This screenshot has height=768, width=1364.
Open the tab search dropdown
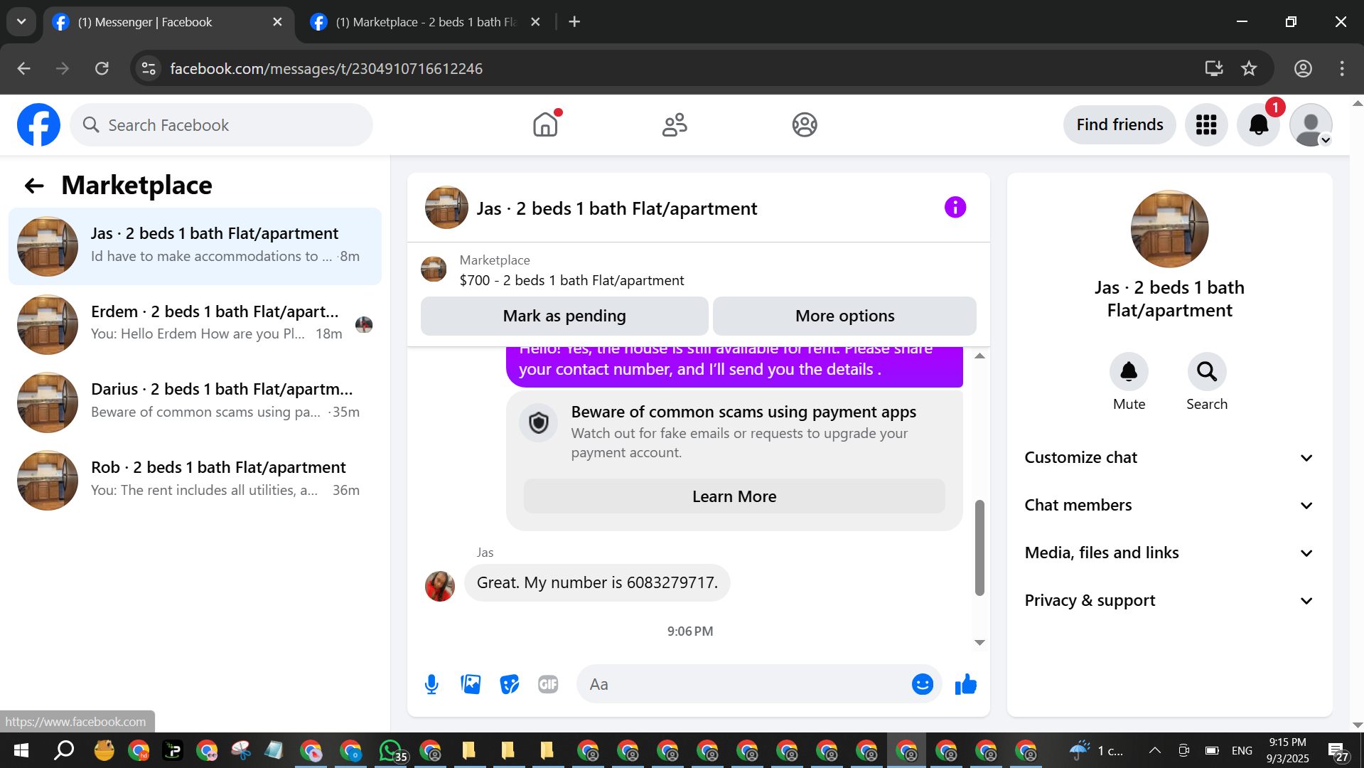(x=21, y=22)
